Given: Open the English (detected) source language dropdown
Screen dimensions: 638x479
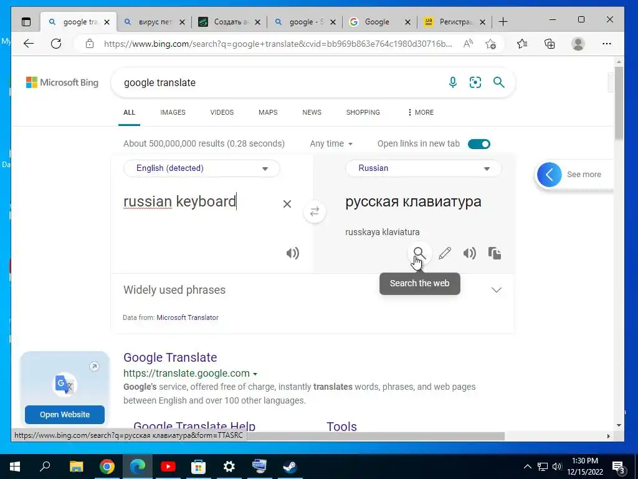Looking at the screenshot, I should [201, 168].
